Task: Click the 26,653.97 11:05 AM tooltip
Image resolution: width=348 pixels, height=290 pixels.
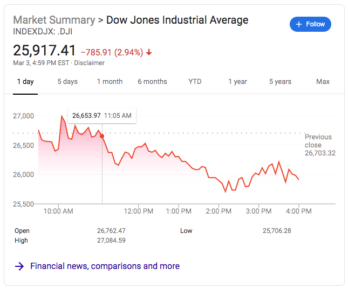Action: pos(102,115)
